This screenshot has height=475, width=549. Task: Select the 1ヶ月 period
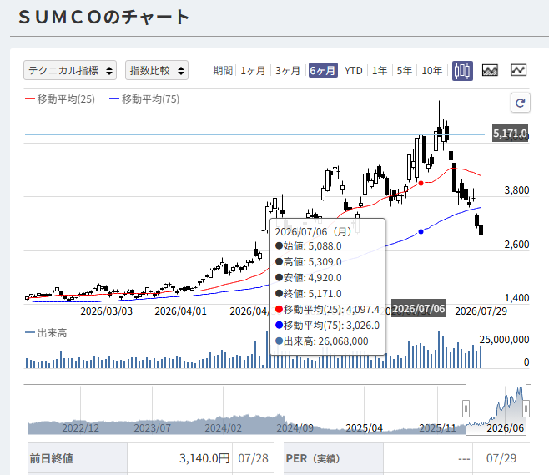click(253, 71)
